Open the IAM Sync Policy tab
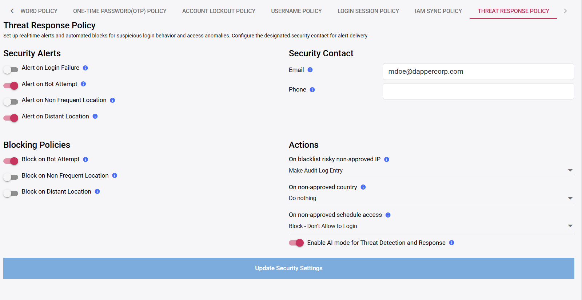This screenshot has height=300, width=582. [x=438, y=11]
